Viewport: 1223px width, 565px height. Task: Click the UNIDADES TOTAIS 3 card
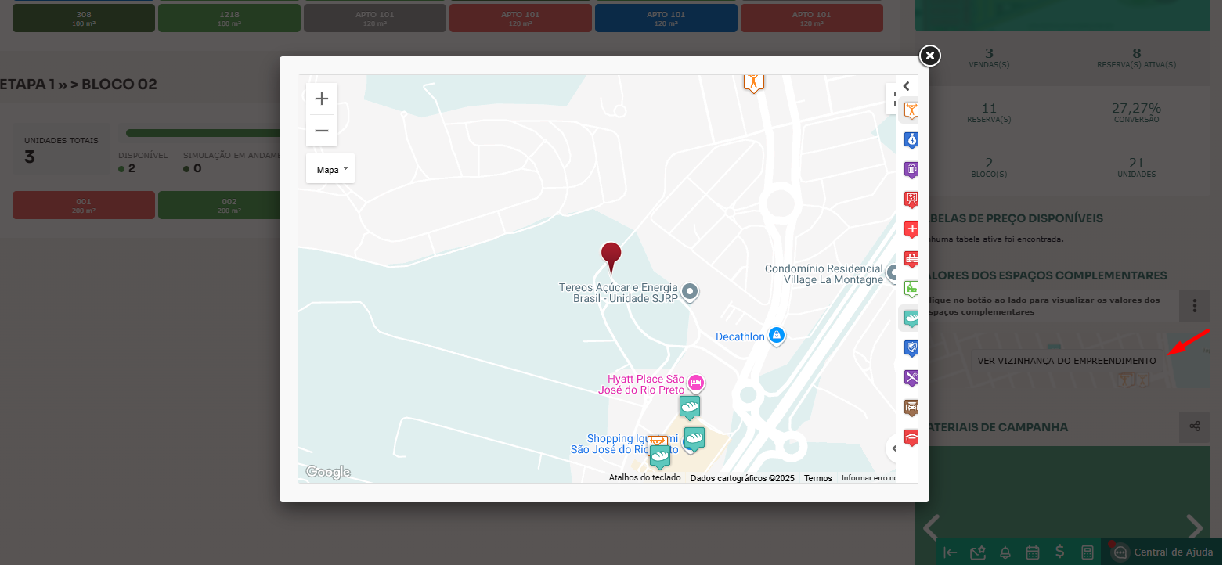[61, 149]
